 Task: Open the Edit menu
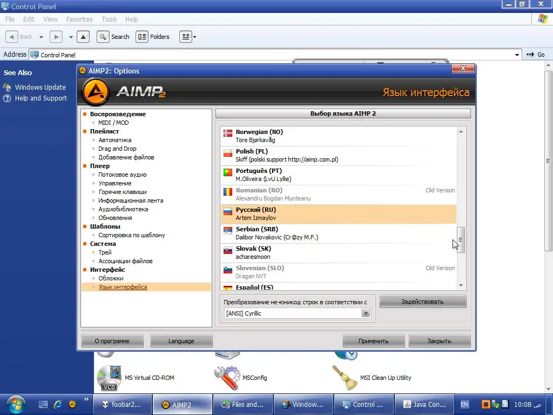(29, 19)
